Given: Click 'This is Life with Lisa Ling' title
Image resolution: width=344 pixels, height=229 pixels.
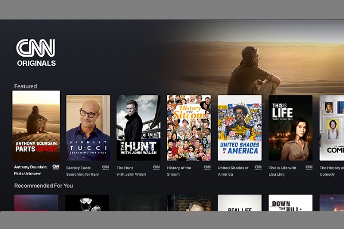Looking at the screenshot, I should (283, 171).
